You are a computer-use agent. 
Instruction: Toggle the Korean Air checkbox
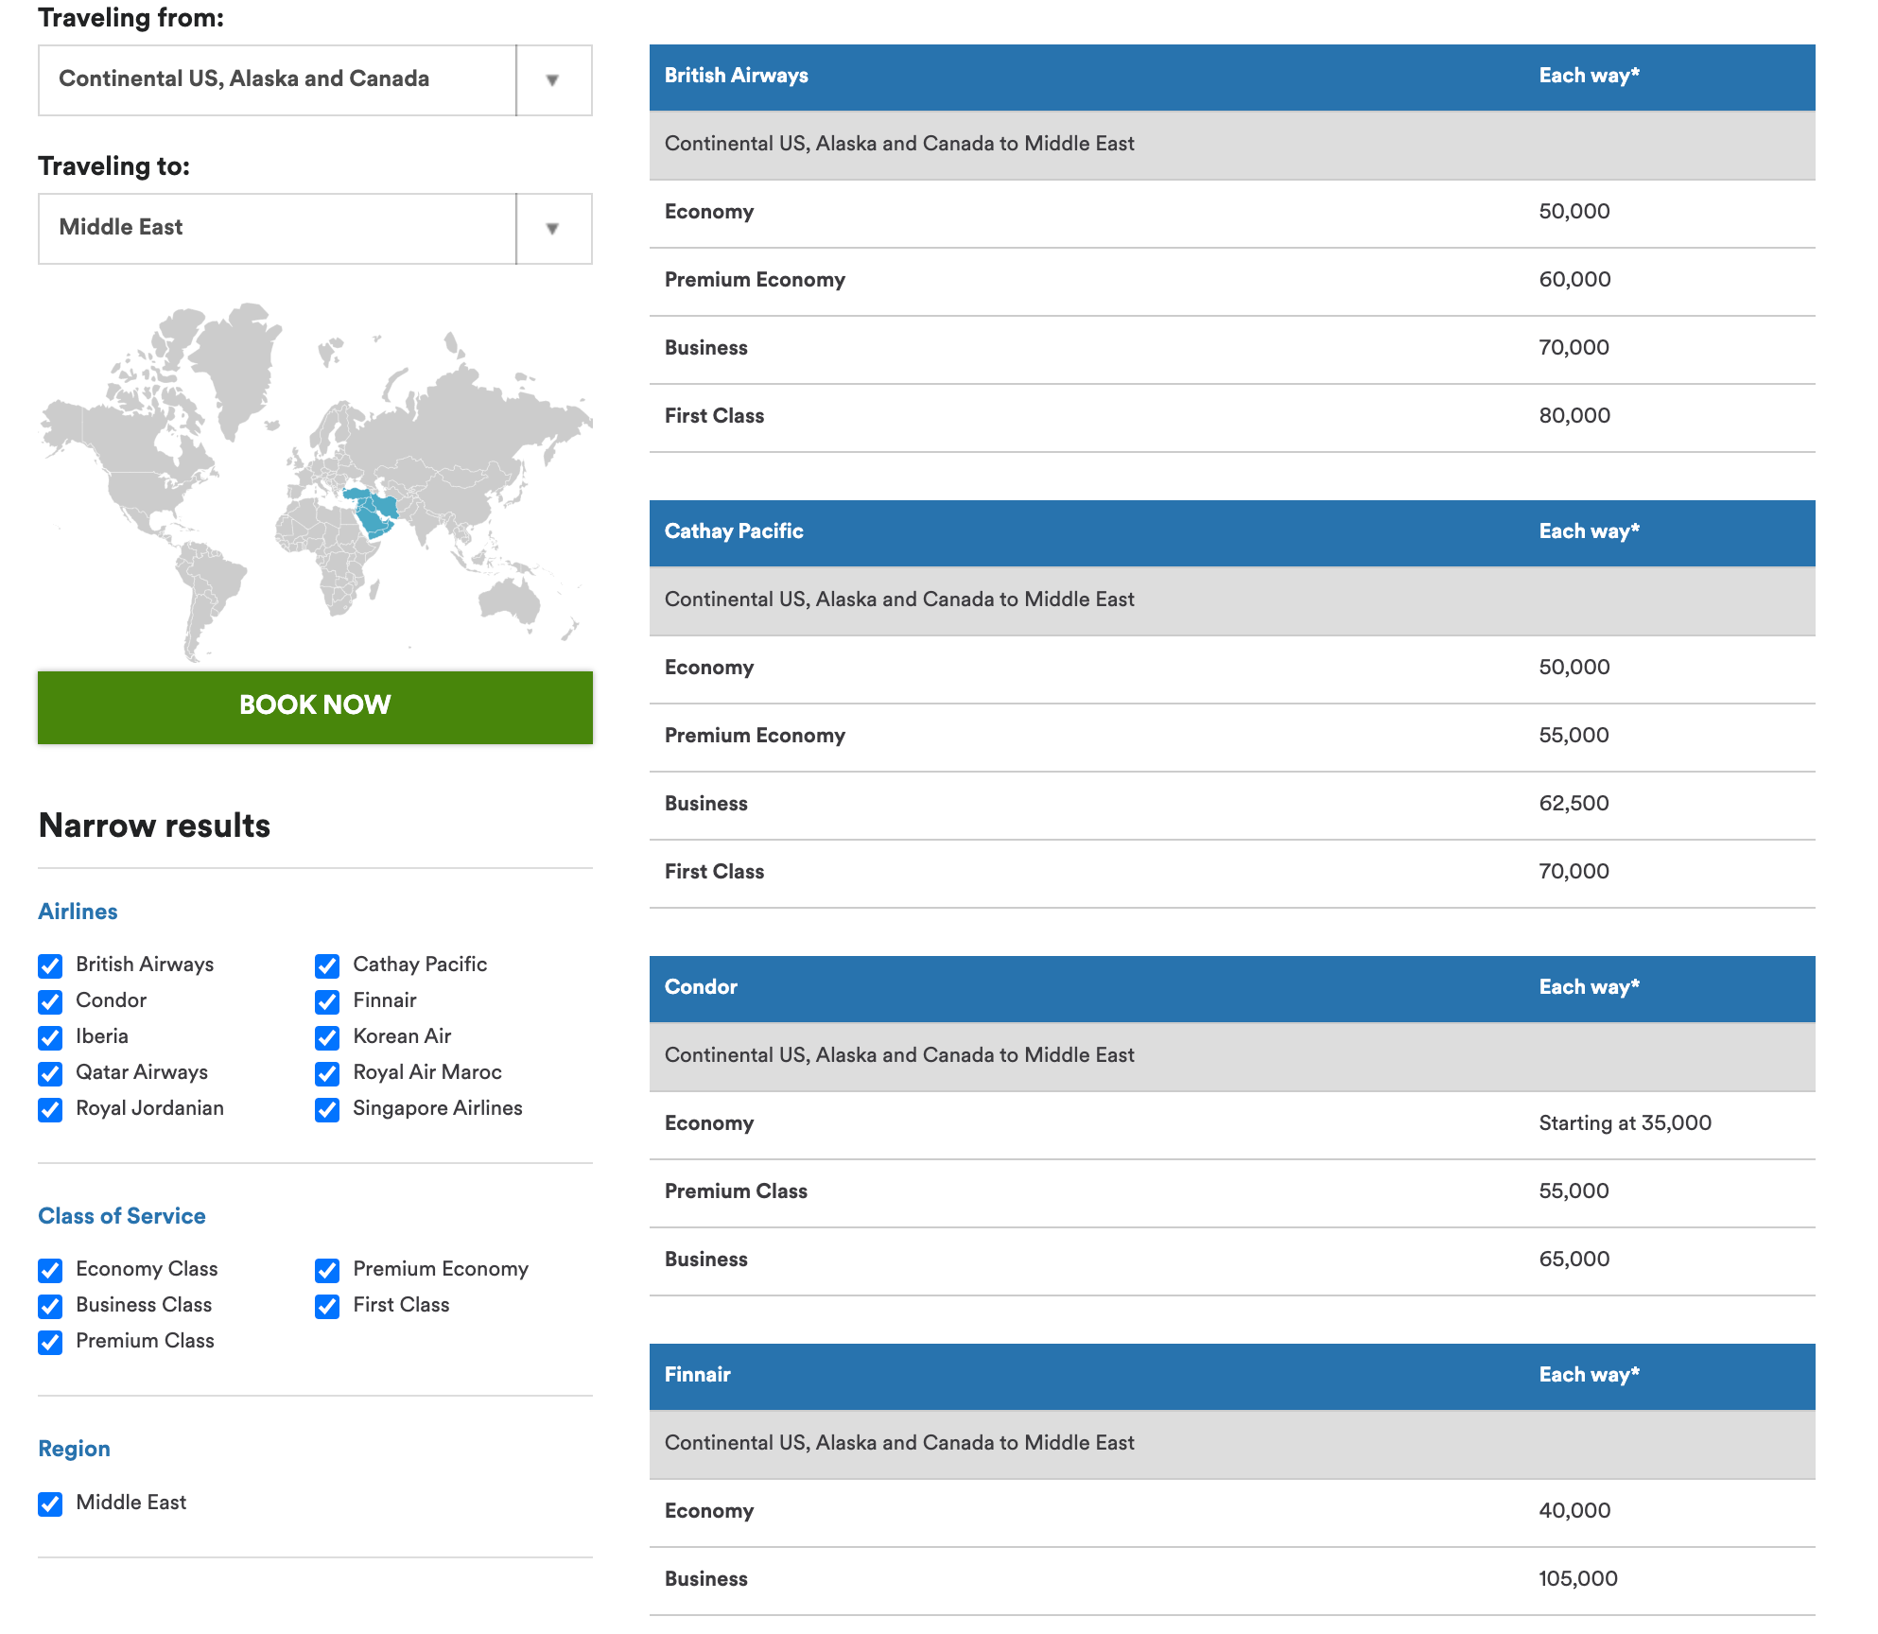coord(327,1037)
